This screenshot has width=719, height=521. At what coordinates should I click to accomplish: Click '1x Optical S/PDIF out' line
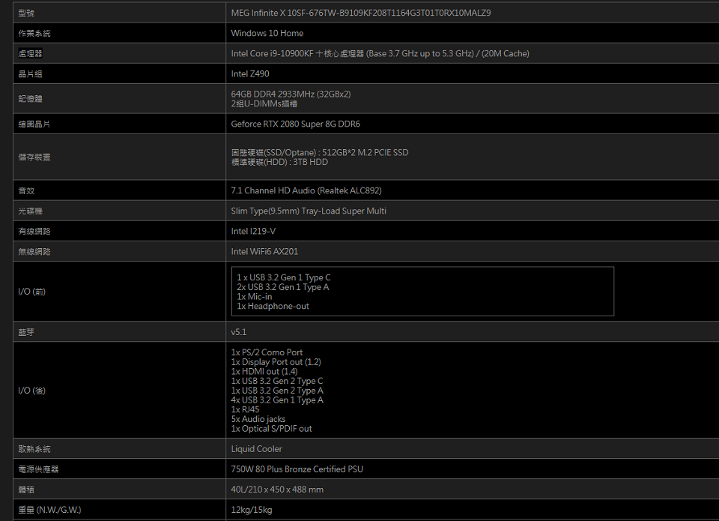point(271,429)
